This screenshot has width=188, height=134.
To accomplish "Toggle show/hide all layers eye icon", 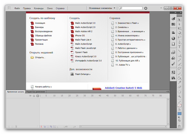I will 30,96.
